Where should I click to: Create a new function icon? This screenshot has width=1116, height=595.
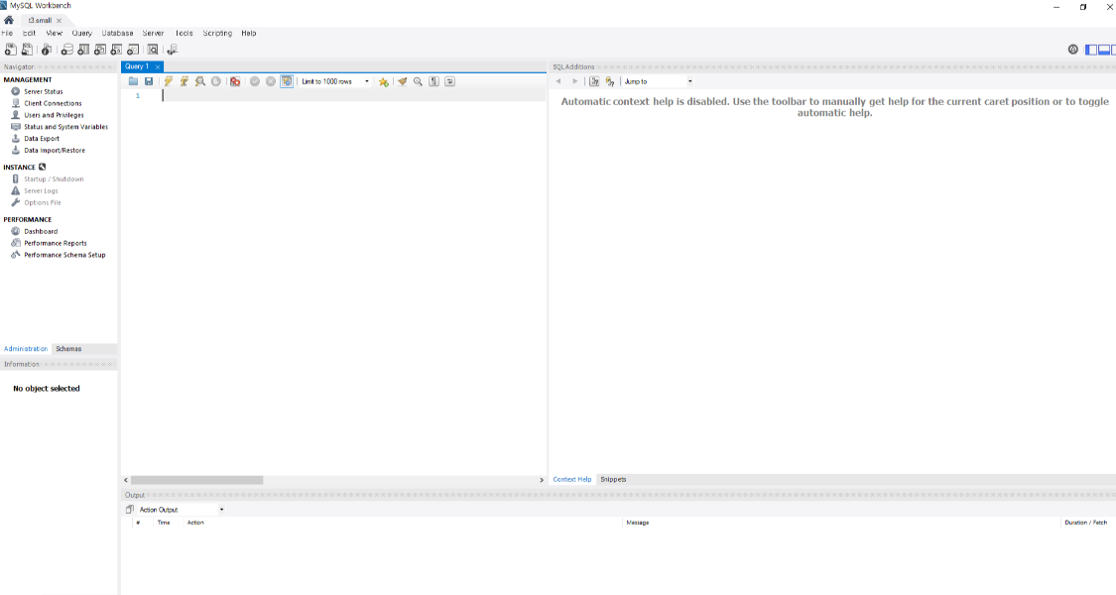pos(132,50)
